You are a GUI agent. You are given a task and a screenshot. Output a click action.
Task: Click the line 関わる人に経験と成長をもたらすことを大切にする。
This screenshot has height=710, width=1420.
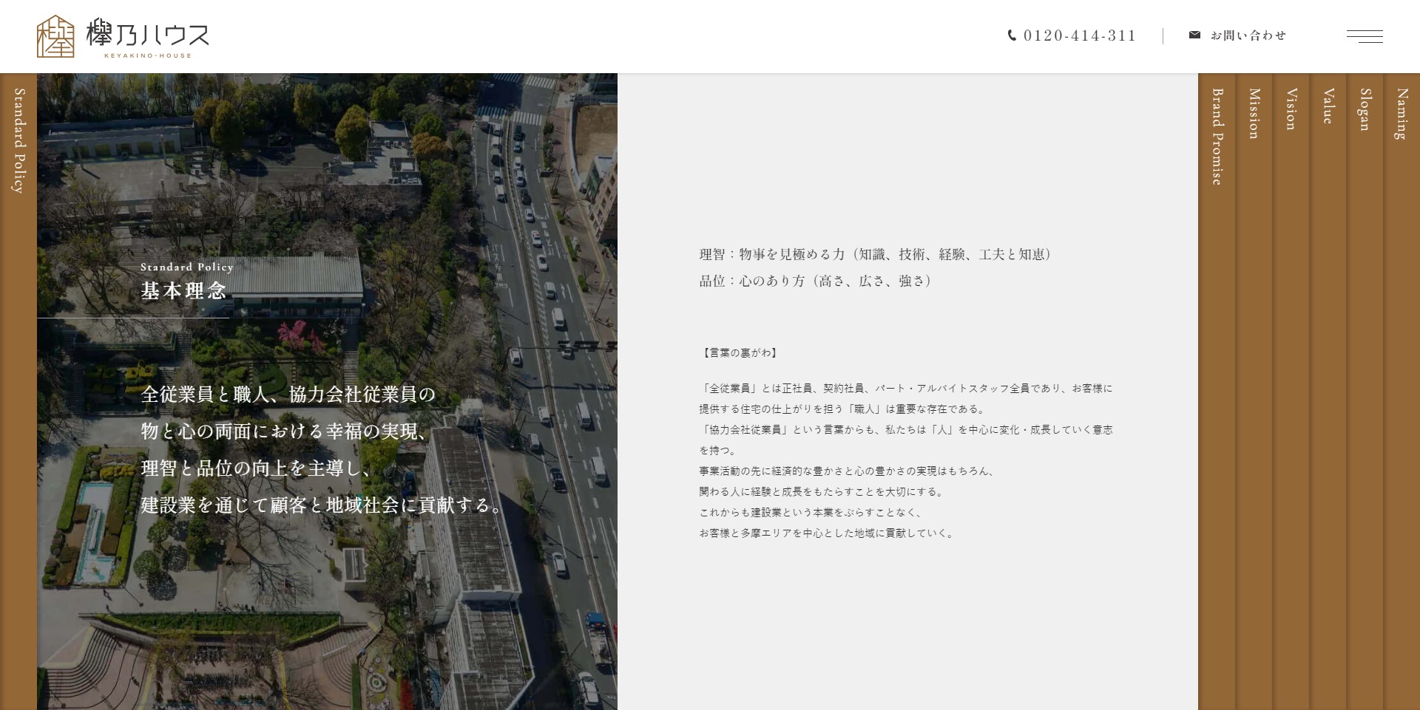(822, 491)
